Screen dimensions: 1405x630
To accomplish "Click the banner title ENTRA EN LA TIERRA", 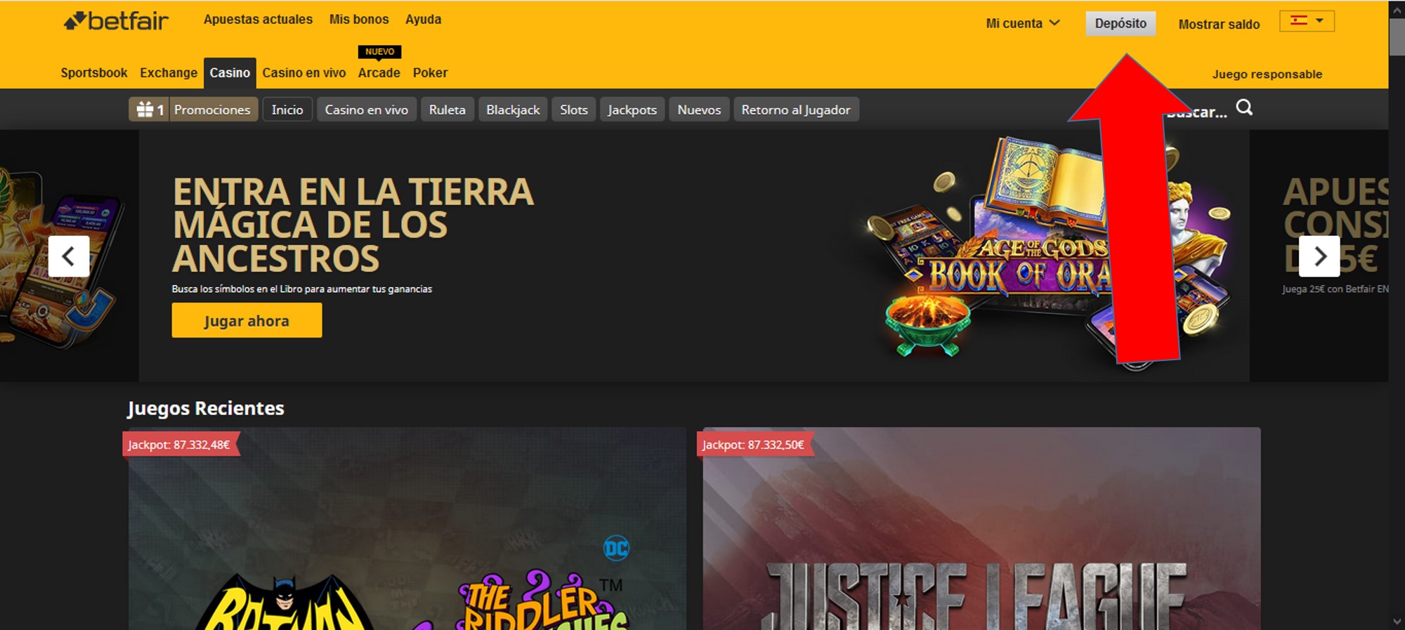I will pos(353,225).
